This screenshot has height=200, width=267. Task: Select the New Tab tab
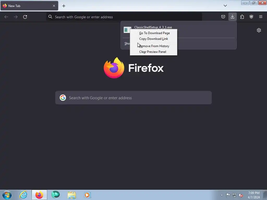29,6
